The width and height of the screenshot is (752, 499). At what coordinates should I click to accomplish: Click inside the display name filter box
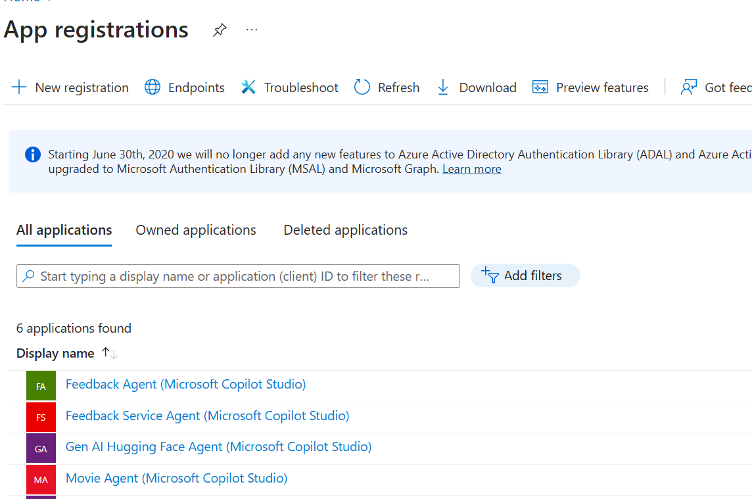tap(238, 276)
